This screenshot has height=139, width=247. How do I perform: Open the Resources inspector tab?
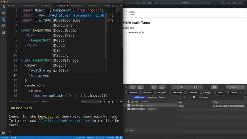(176, 93)
